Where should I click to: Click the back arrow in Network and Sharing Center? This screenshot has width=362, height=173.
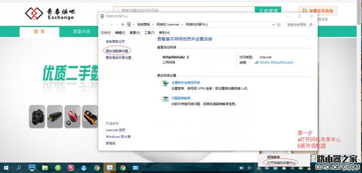(x=103, y=25)
